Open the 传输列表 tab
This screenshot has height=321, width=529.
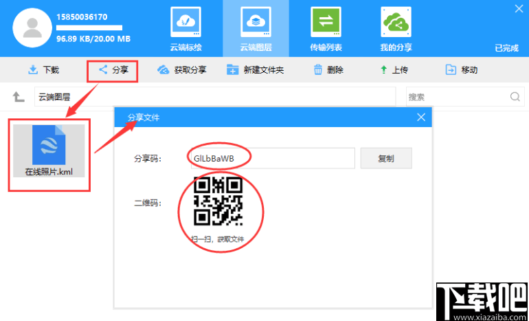click(326, 30)
